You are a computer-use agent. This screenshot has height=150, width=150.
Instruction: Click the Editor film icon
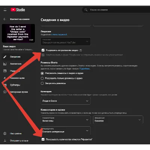pyautogui.click(x=5, y=71)
